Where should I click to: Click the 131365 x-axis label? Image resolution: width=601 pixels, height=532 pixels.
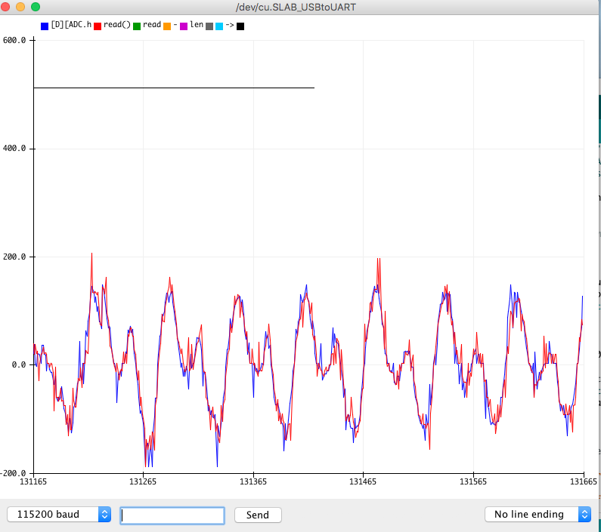(x=253, y=481)
